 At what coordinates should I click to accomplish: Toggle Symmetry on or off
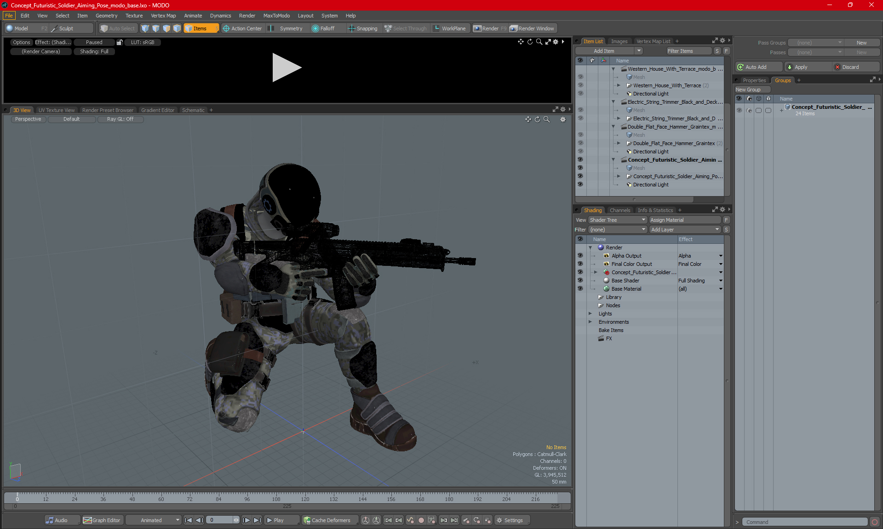(x=286, y=28)
